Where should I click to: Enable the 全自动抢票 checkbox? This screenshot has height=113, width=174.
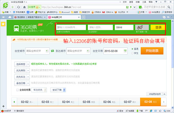17,90
